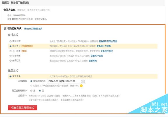Open the 查看服务及配送范围 link
Viewport: 168px width, 117px height.
pyautogui.click(x=108, y=41)
